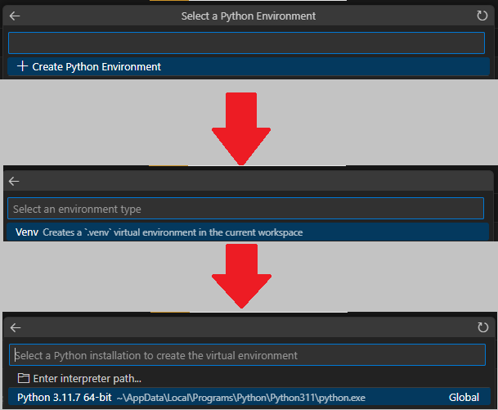Image resolution: width=498 pixels, height=410 pixels.
Task: Focus the 'Select a Python installation' input field
Action: pyautogui.click(x=248, y=355)
